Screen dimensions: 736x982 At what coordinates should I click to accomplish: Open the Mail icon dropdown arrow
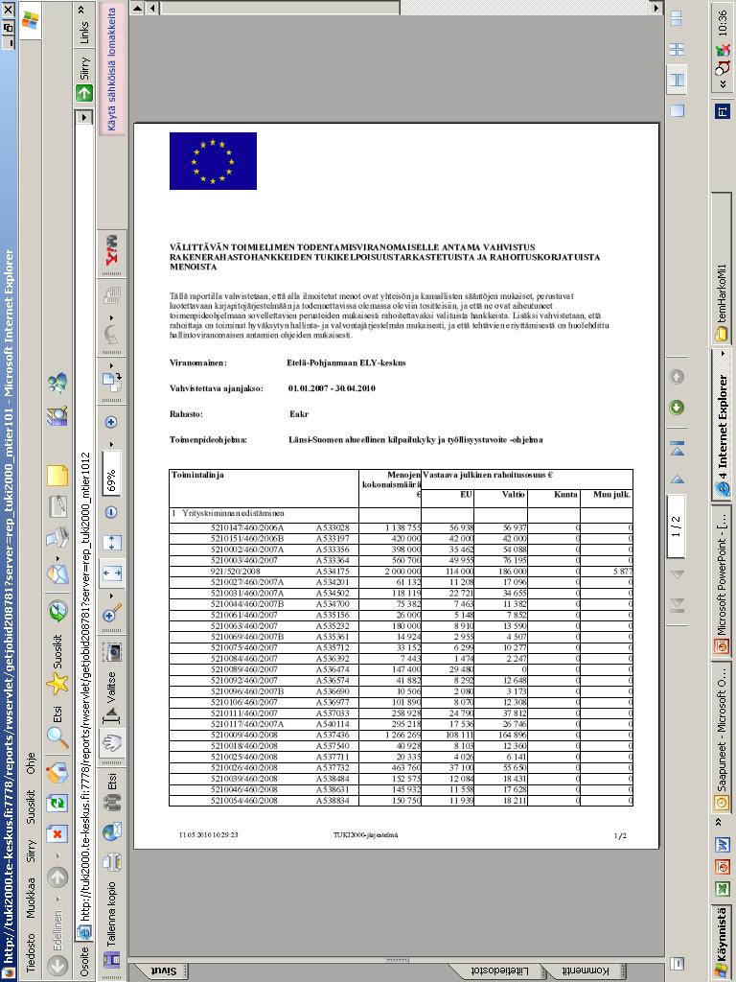pyautogui.click(x=57, y=557)
